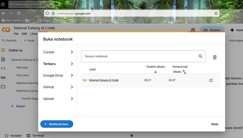Open the Variabel panel
The width and height of the screenshot is (243, 138).
point(13,136)
